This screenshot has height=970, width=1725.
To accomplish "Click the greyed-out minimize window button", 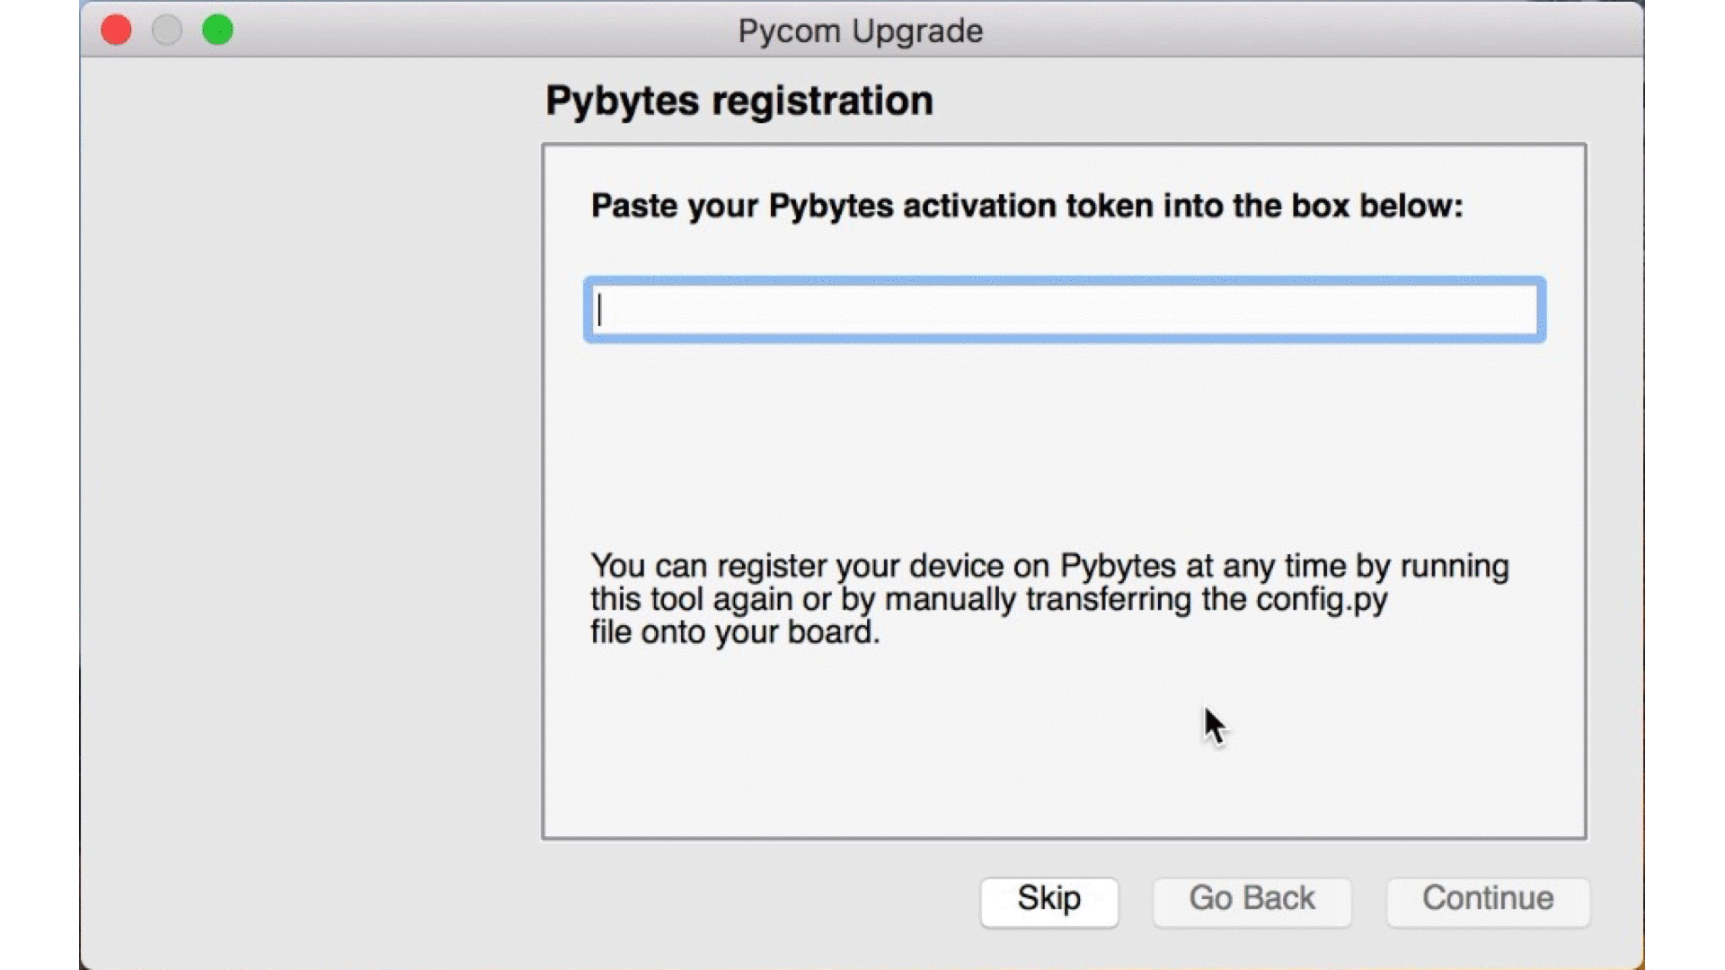I will tap(167, 31).
